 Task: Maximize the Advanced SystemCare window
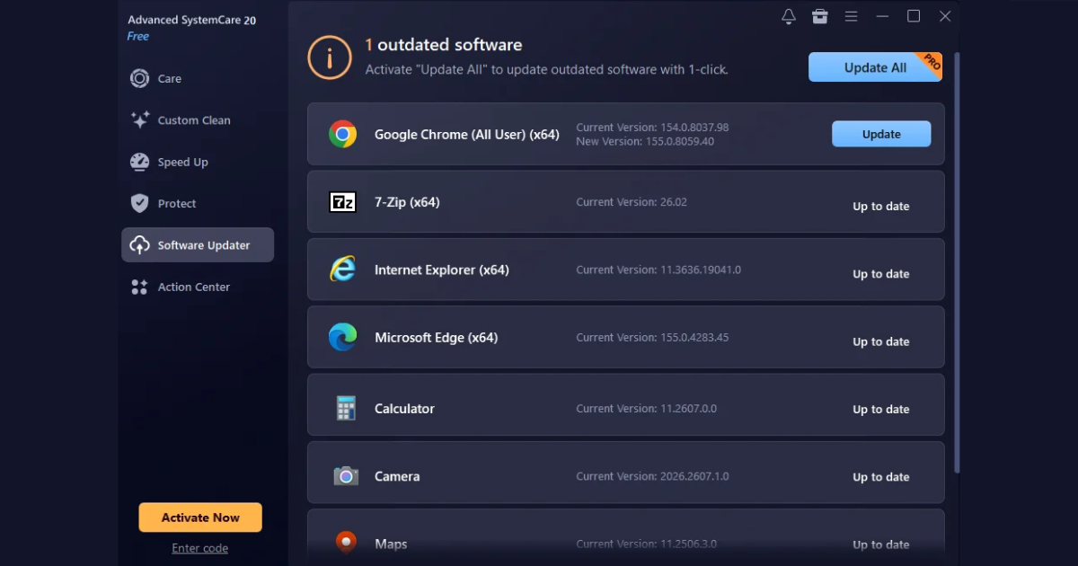[914, 16]
